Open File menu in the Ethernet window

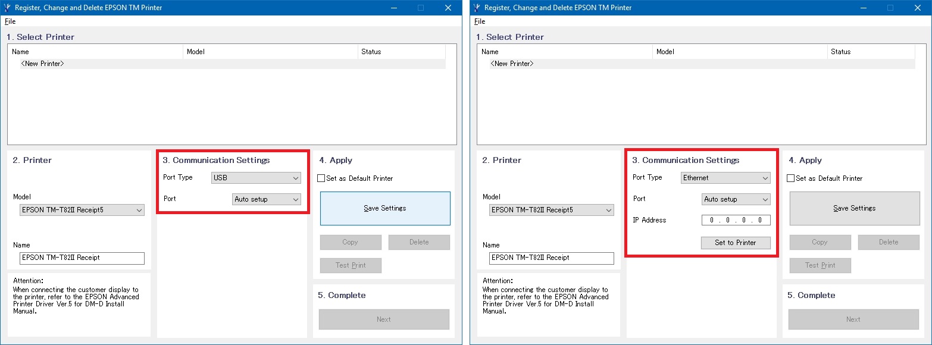pos(480,21)
